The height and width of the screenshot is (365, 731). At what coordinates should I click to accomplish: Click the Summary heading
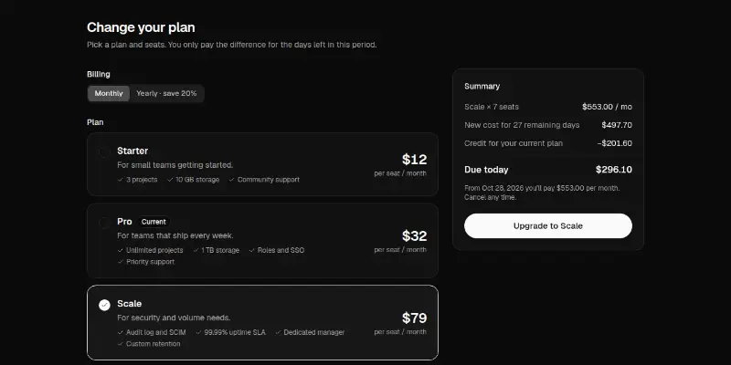point(482,86)
